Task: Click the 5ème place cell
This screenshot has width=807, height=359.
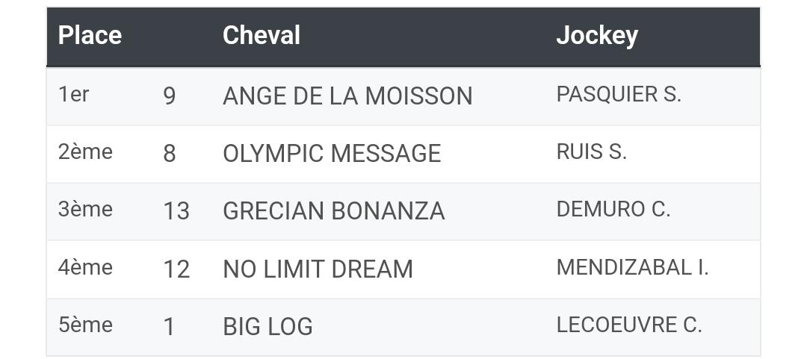Action: tap(85, 325)
